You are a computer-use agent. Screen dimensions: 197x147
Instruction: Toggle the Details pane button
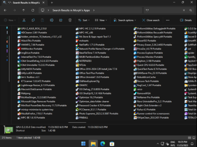186,20
